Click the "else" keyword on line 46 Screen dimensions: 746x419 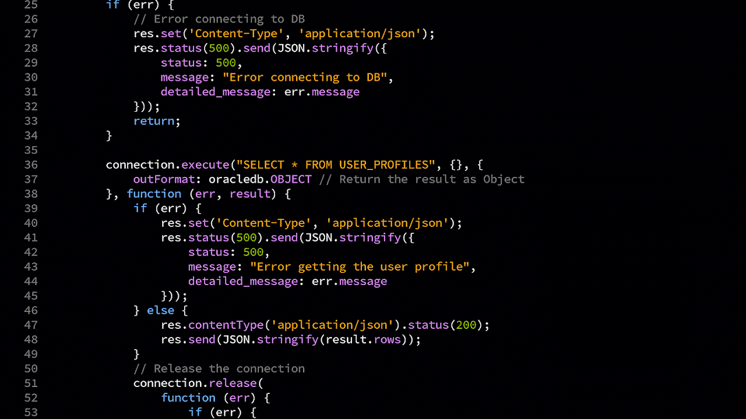tap(161, 310)
